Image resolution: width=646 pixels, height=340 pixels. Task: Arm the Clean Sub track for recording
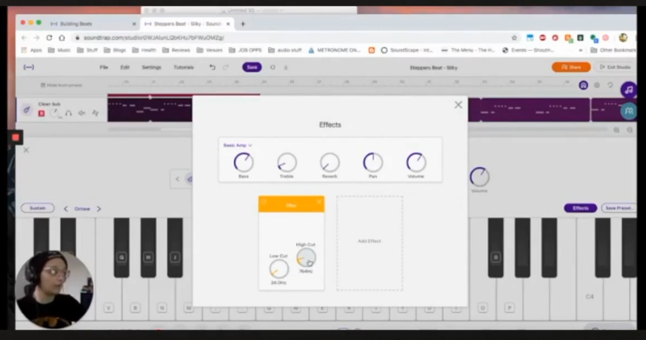click(x=41, y=113)
